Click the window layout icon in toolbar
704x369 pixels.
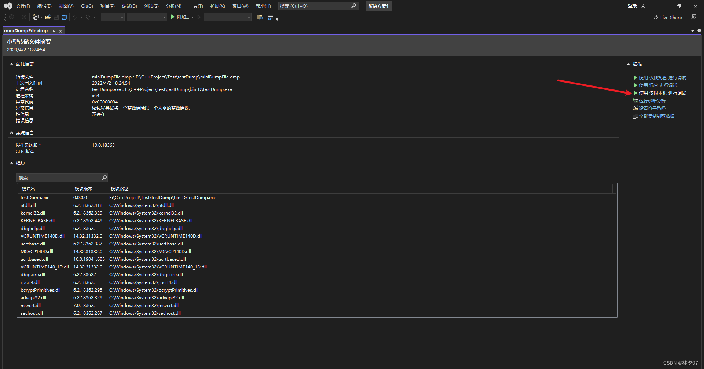271,17
